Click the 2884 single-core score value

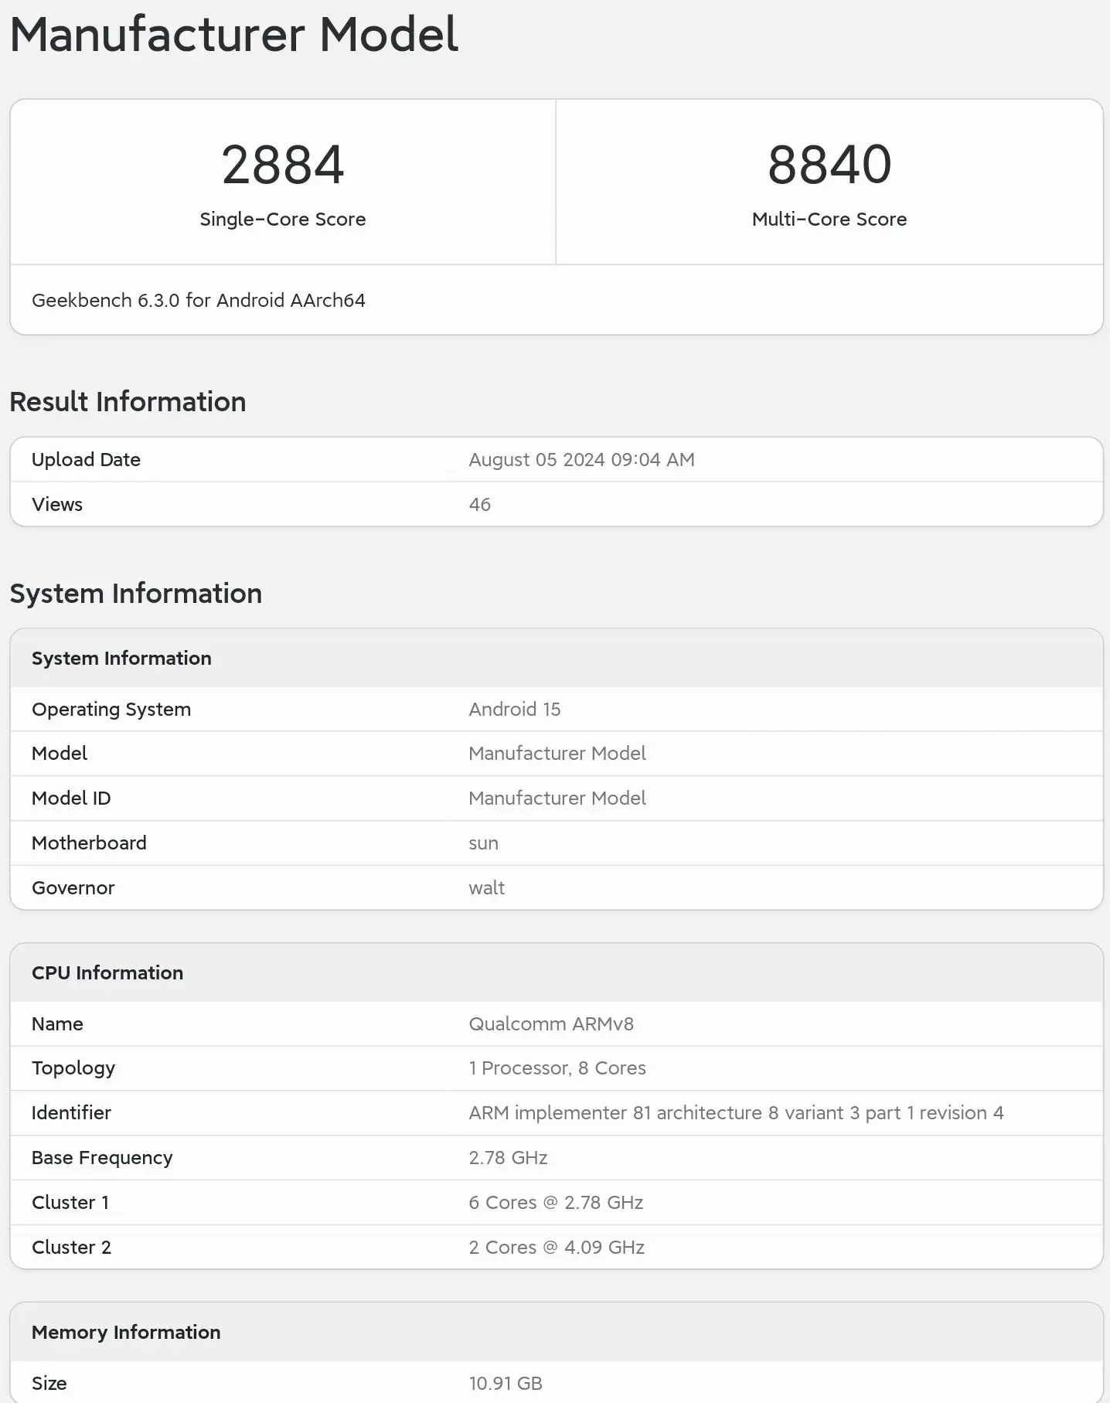click(283, 165)
